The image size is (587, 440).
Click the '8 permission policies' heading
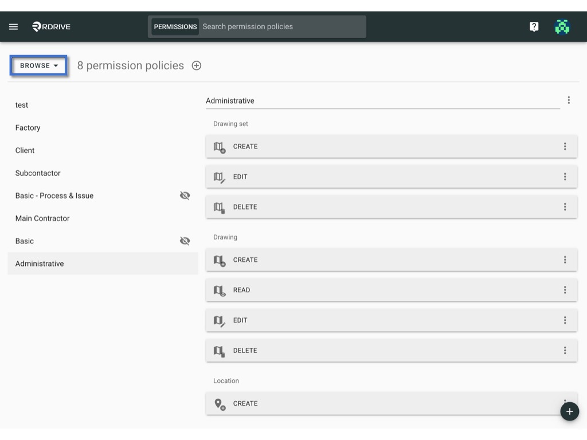coord(130,65)
